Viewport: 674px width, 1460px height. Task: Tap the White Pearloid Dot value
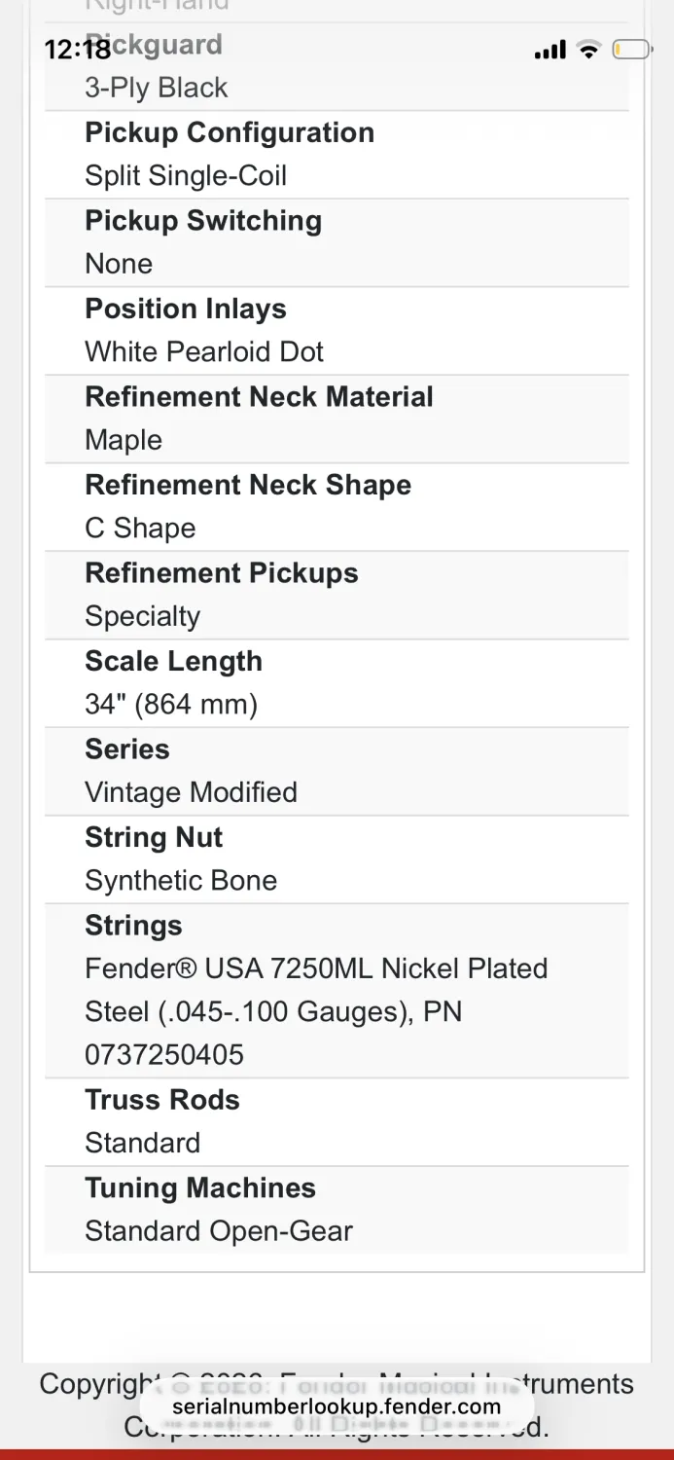coord(204,352)
